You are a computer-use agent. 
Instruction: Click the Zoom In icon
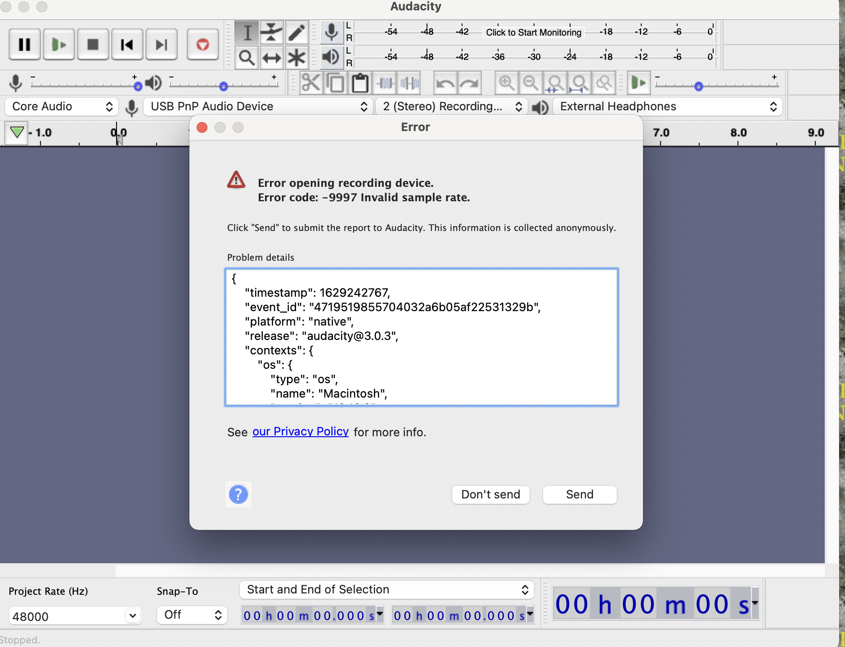pyautogui.click(x=506, y=83)
